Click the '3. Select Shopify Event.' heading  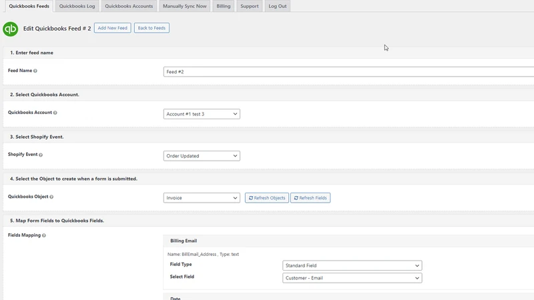coord(37,137)
